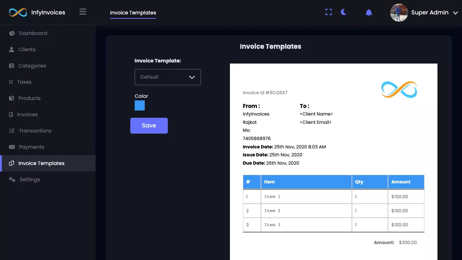
Task: Select Invoice Templates sidebar label
Action: (x=42, y=163)
